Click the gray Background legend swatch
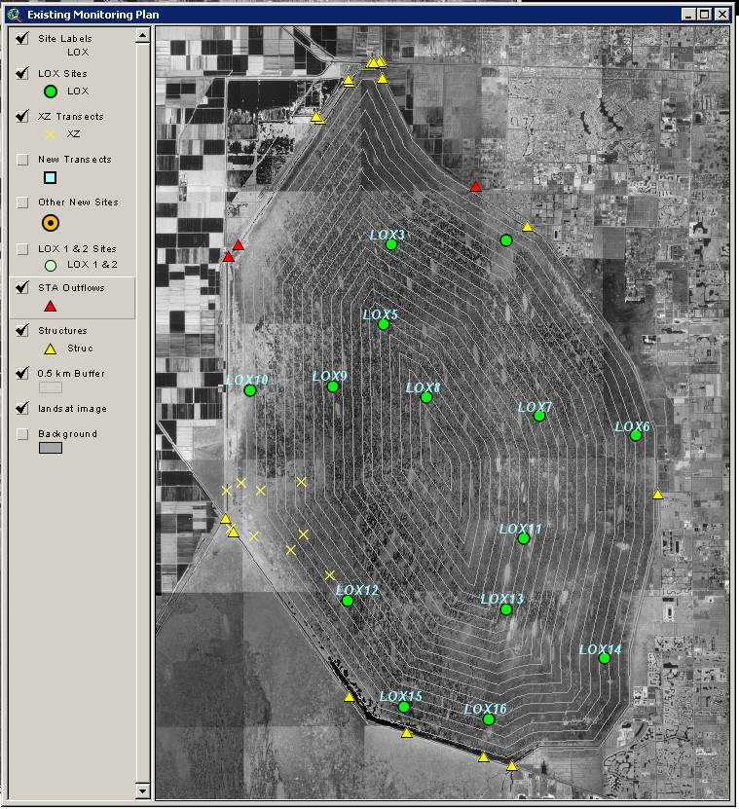This screenshot has height=809, width=739. click(50, 448)
